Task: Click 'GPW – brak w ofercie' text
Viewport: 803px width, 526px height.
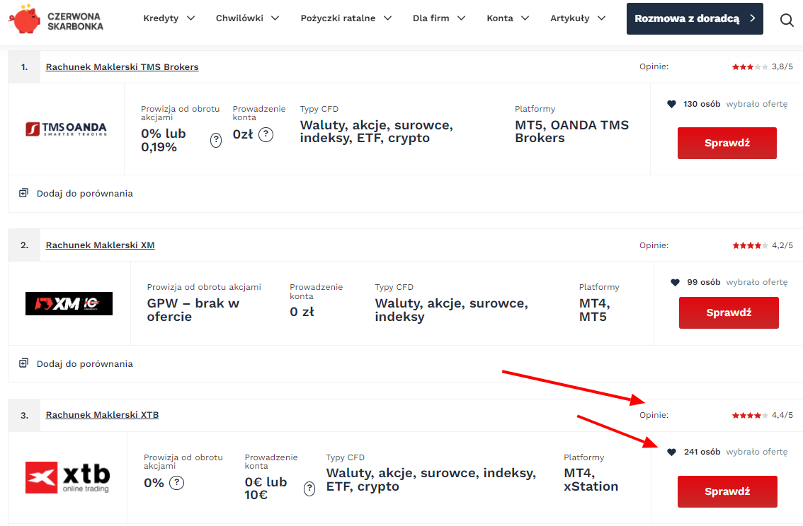Action: point(193,310)
